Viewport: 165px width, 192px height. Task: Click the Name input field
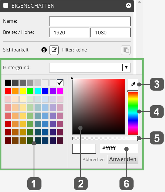coord(90,21)
